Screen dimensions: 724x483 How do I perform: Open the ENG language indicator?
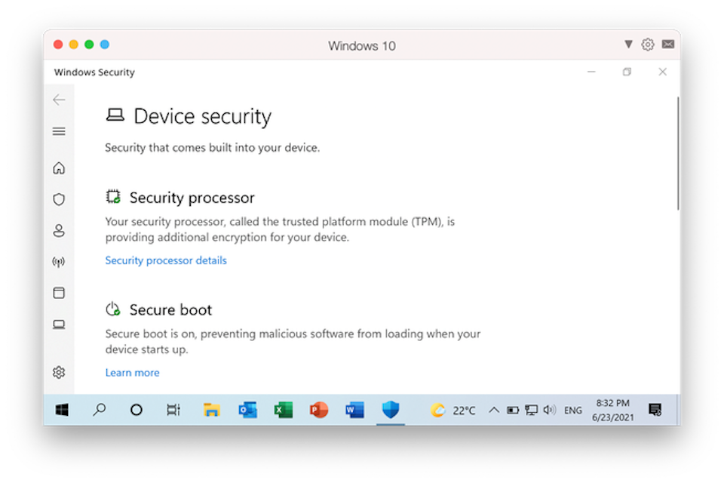(x=573, y=411)
